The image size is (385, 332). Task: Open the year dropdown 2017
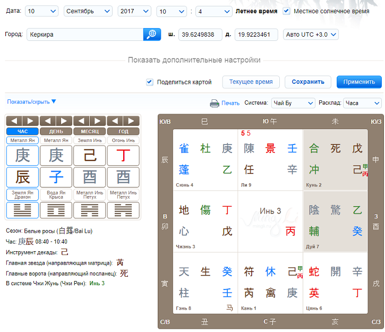134,11
